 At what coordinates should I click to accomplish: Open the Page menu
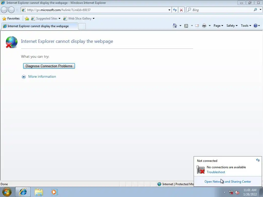pos(218,26)
